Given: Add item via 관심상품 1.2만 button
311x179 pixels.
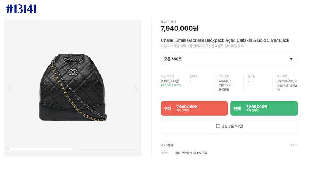Looking at the screenshot, I should point(229,126).
